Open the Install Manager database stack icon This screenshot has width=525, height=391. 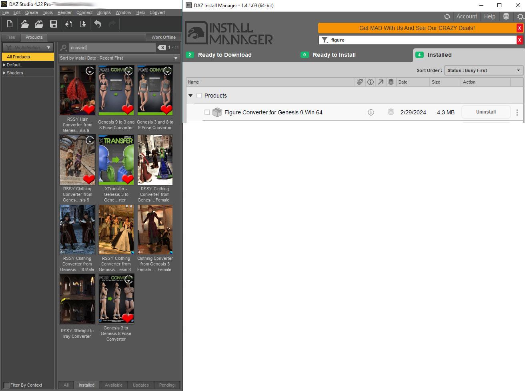click(x=506, y=16)
